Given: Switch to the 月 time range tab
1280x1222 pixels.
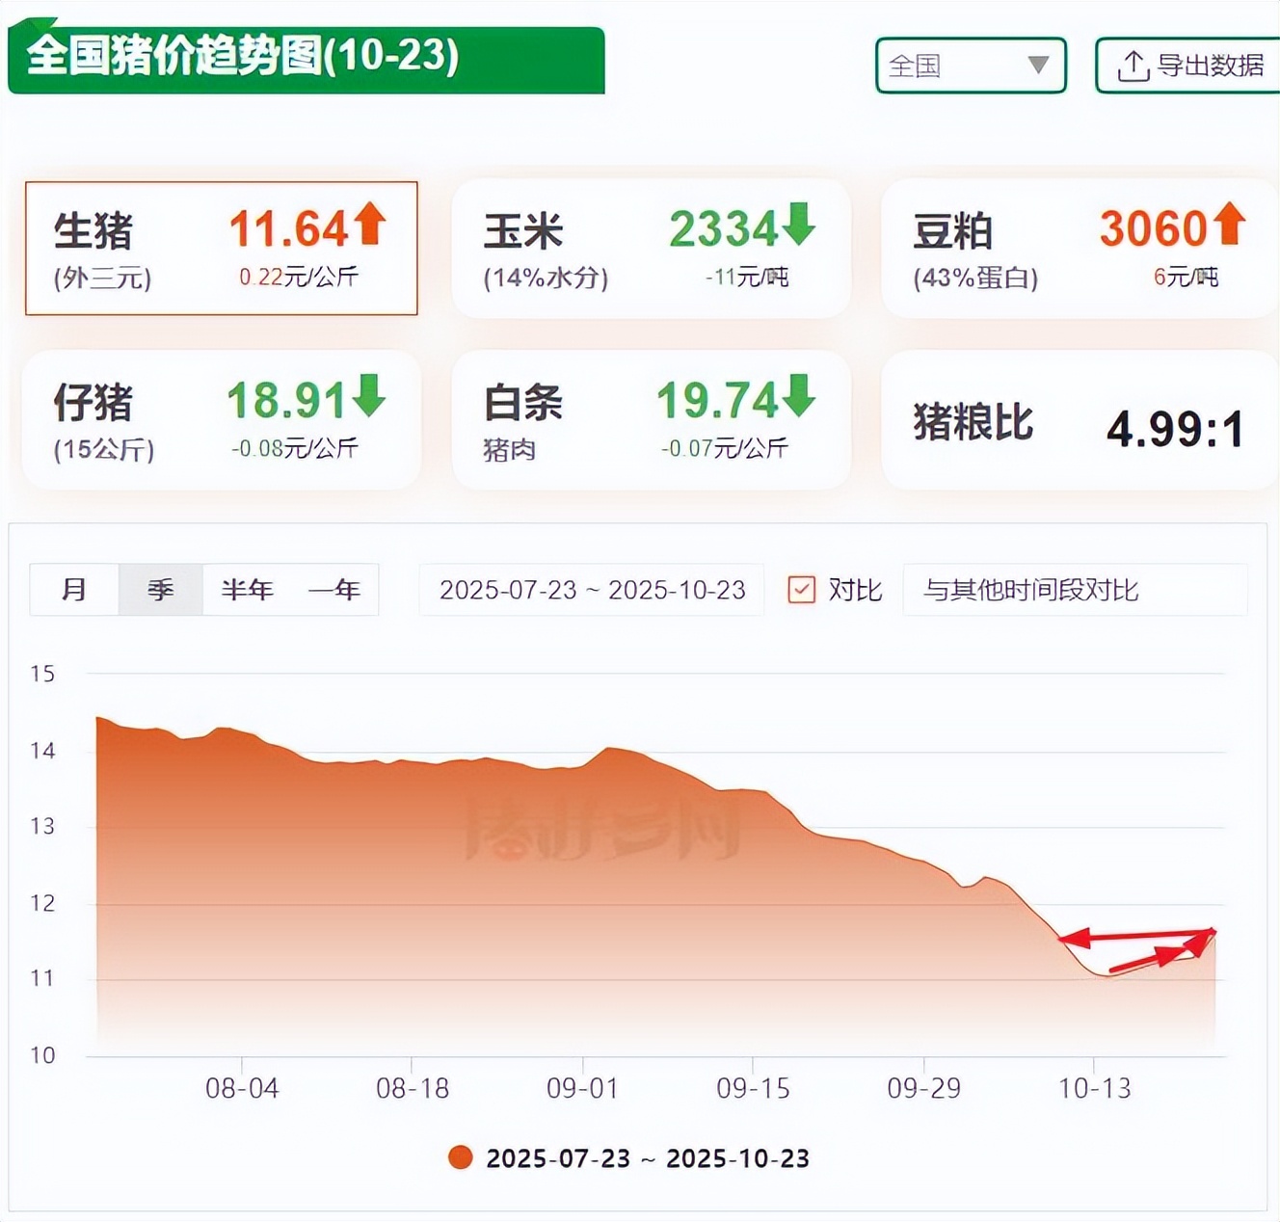Looking at the screenshot, I should 74,590.
